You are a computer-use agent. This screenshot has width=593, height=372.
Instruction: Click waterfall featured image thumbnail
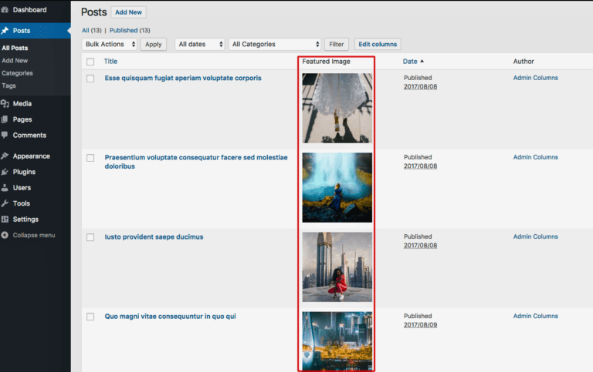[x=337, y=187]
